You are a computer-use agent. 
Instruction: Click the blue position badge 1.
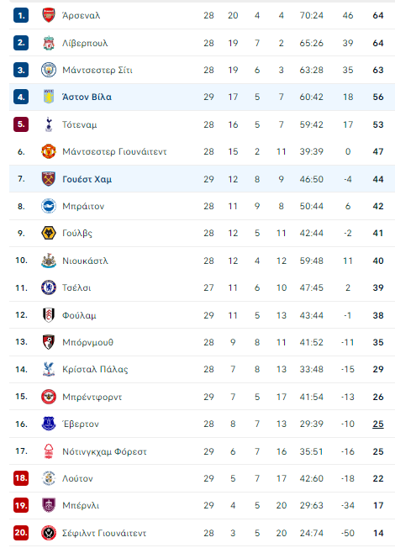21,15
